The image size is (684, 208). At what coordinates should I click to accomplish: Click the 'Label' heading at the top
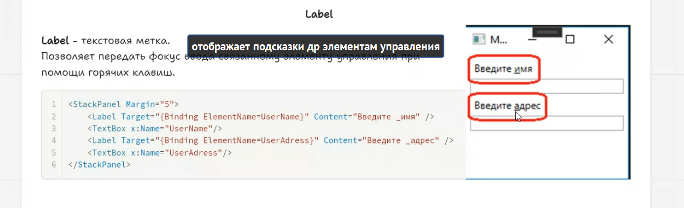pyautogui.click(x=319, y=14)
